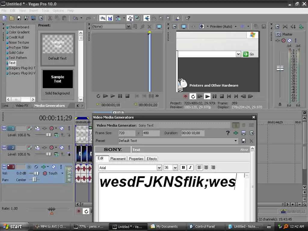Open the Default Text preset dropdown
This screenshot has width=308, height=231.
[235, 141]
